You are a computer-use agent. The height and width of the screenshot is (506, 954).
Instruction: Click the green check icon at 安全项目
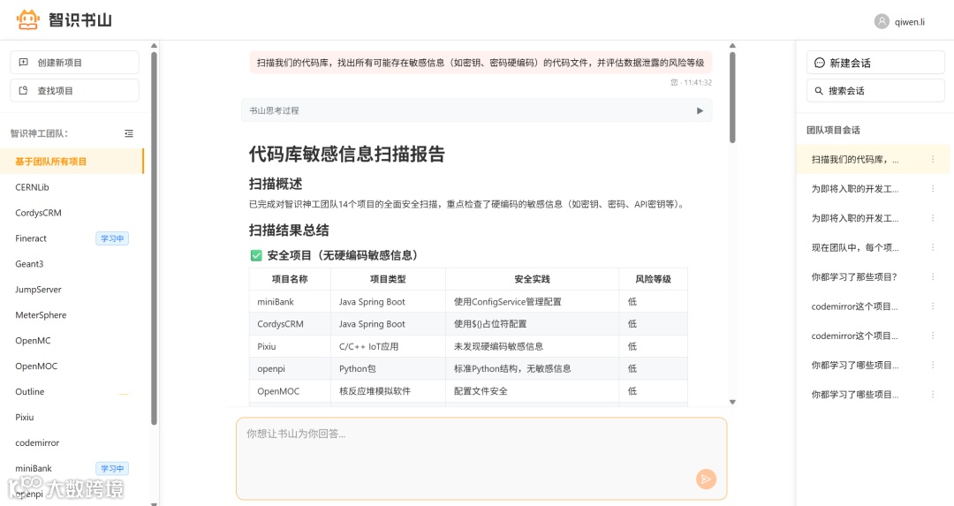[256, 255]
